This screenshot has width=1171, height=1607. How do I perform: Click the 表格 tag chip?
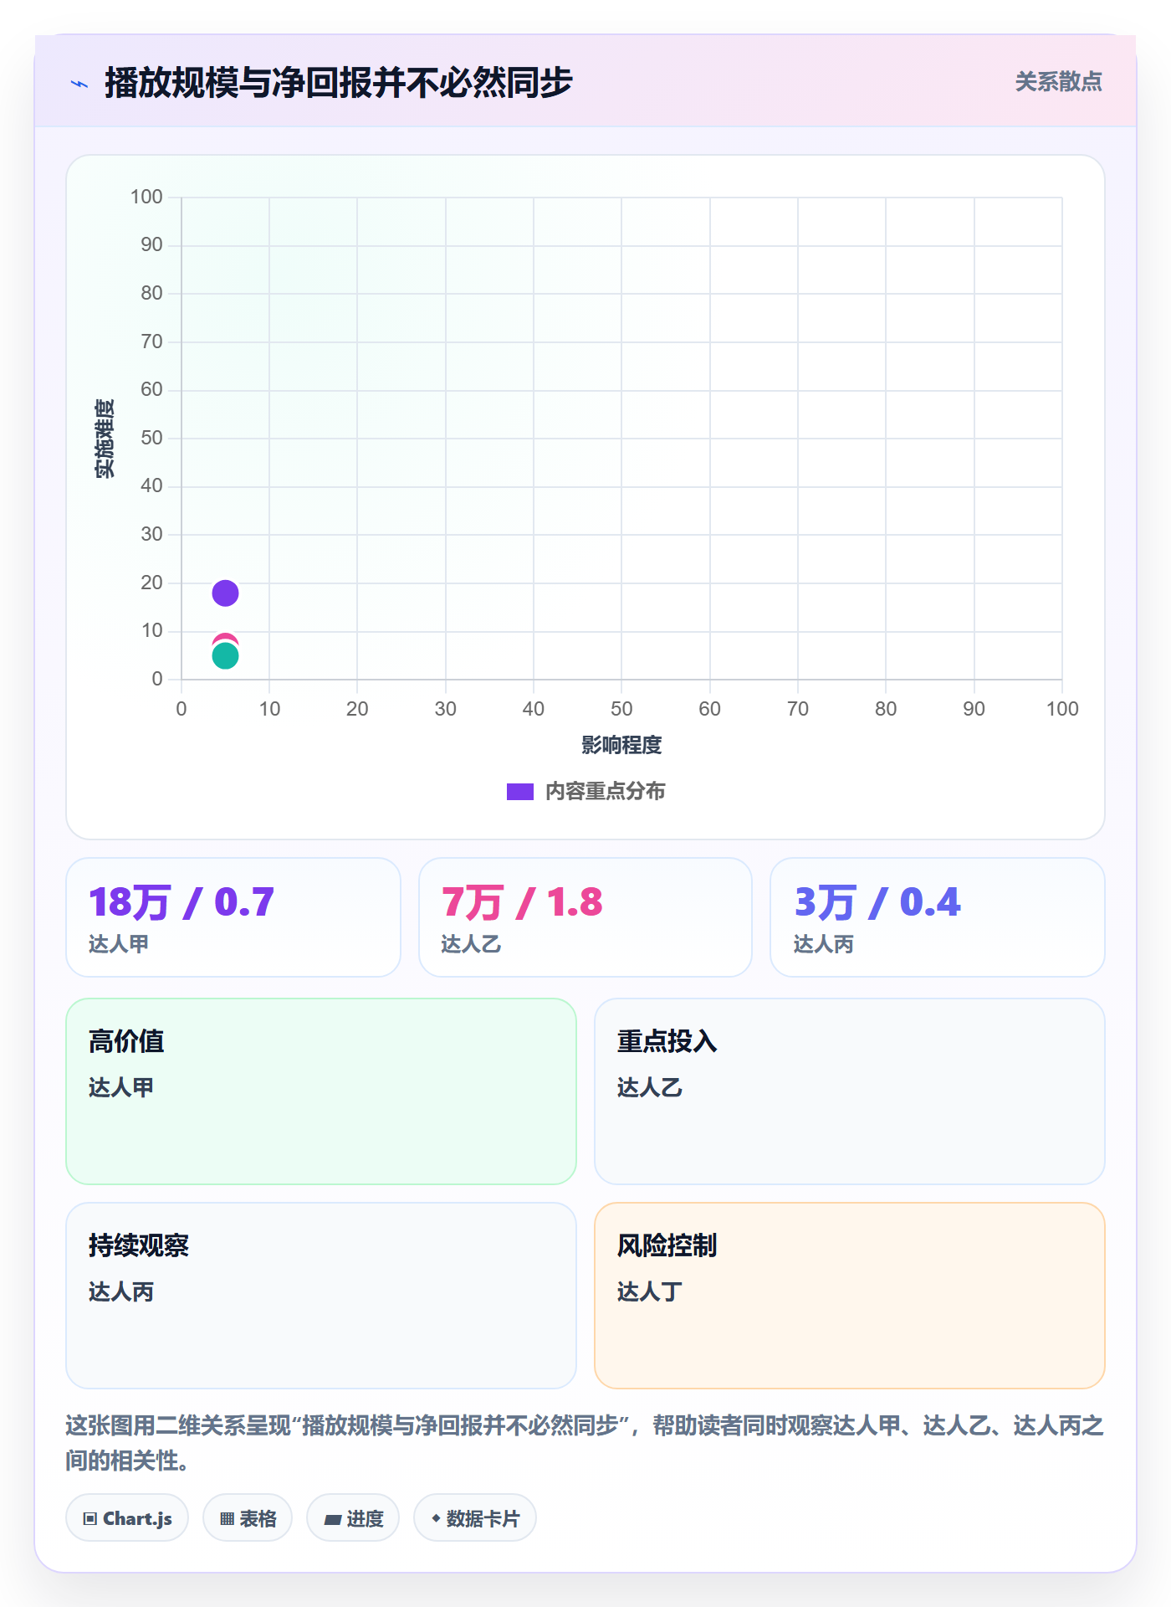[x=248, y=1518]
